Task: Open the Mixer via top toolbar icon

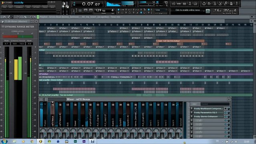Action: (195, 4)
